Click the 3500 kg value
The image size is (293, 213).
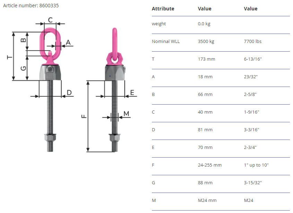206,42
